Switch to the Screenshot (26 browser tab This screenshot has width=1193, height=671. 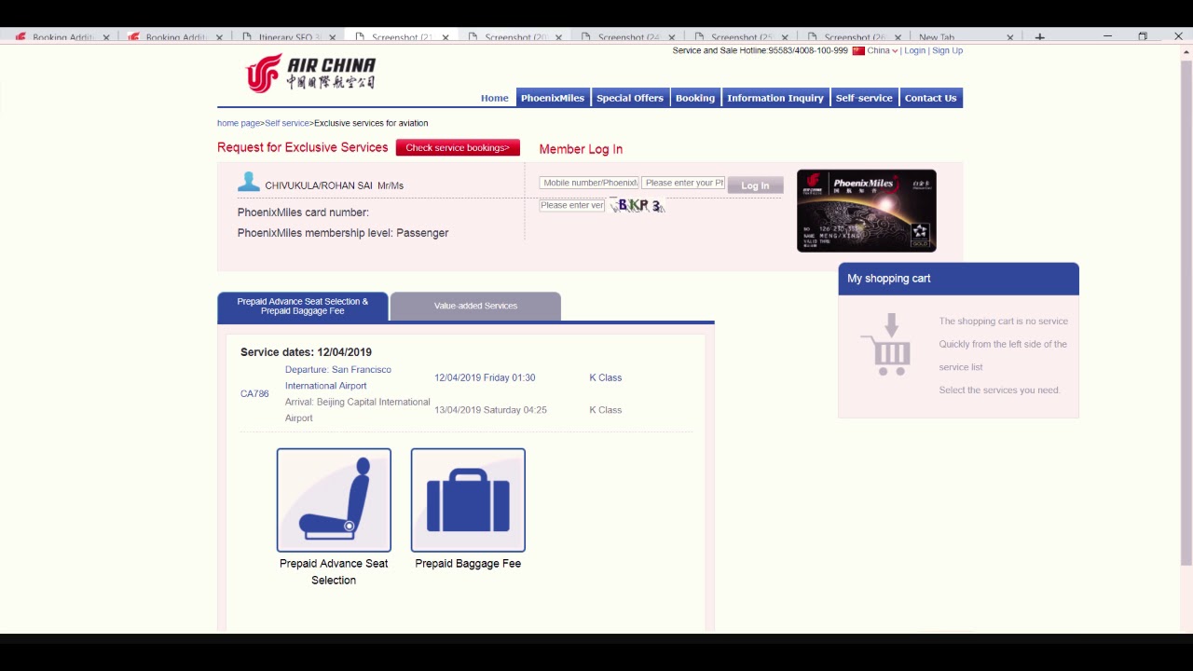point(855,37)
